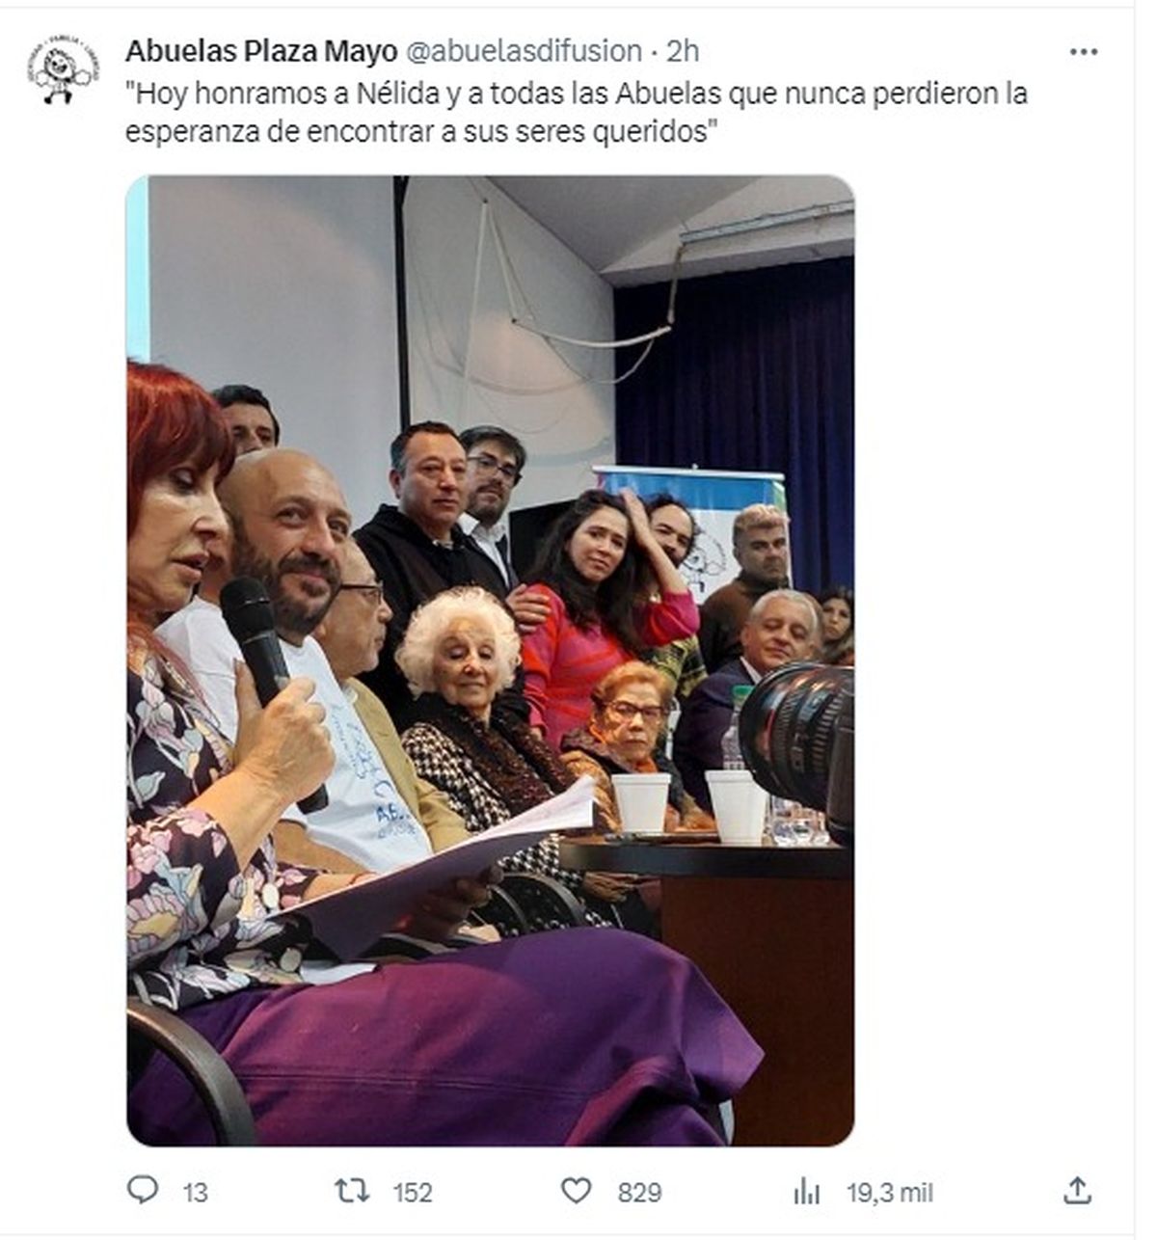Open the view analytics bar chart icon
The height and width of the screenshot is (1240, 1157).
pos(806,1193)
